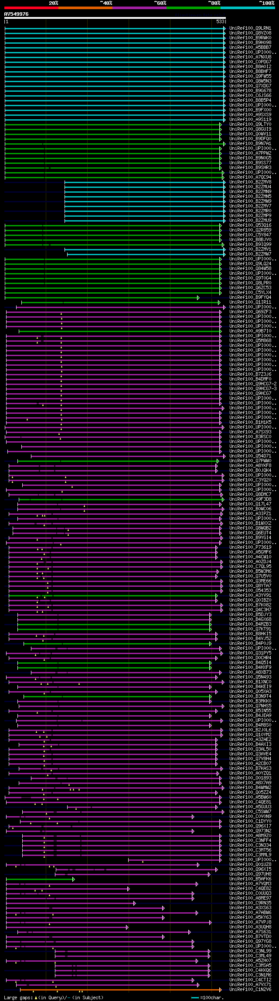The height and width of the screenshot is (1001, 279).
Task: Click hit label UniRef100_B2ZMR0
Action: [250, 211]
